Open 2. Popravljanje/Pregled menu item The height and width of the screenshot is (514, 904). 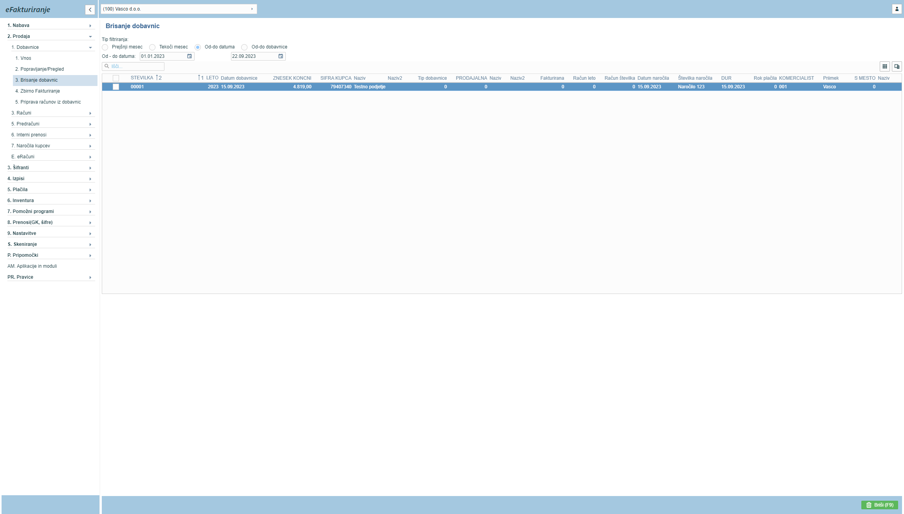[55, 69]
